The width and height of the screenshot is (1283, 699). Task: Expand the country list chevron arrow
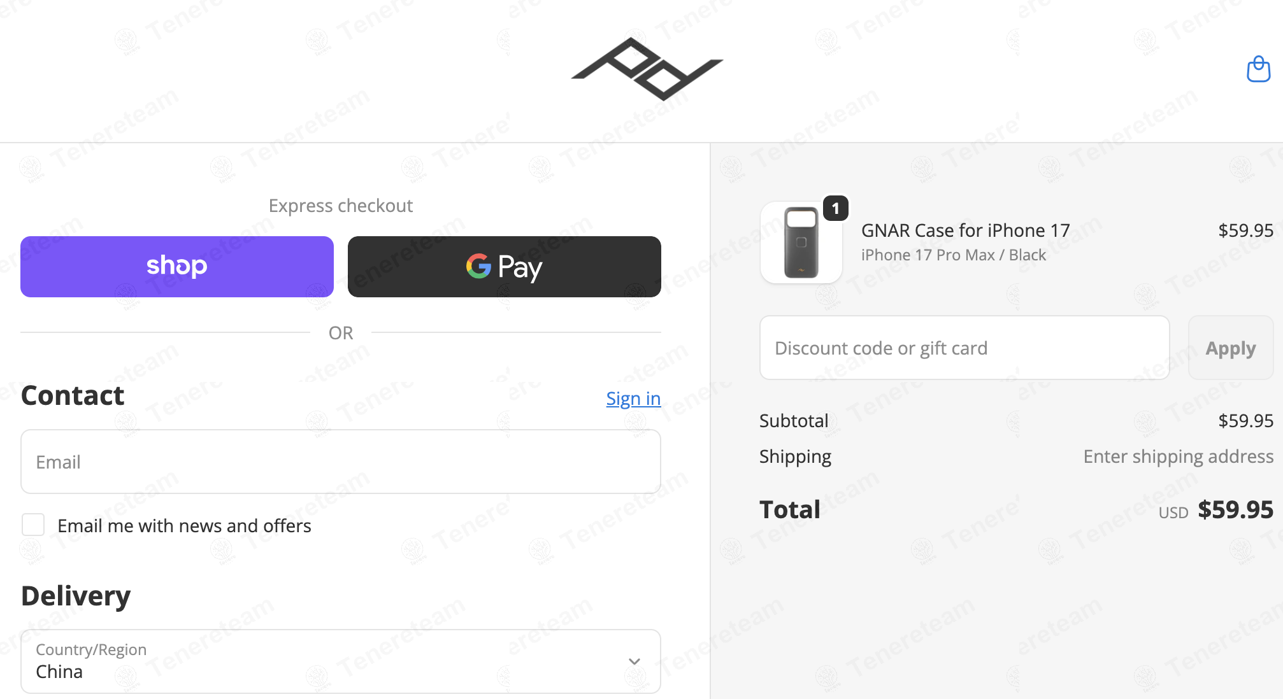[x=634, y=661]
